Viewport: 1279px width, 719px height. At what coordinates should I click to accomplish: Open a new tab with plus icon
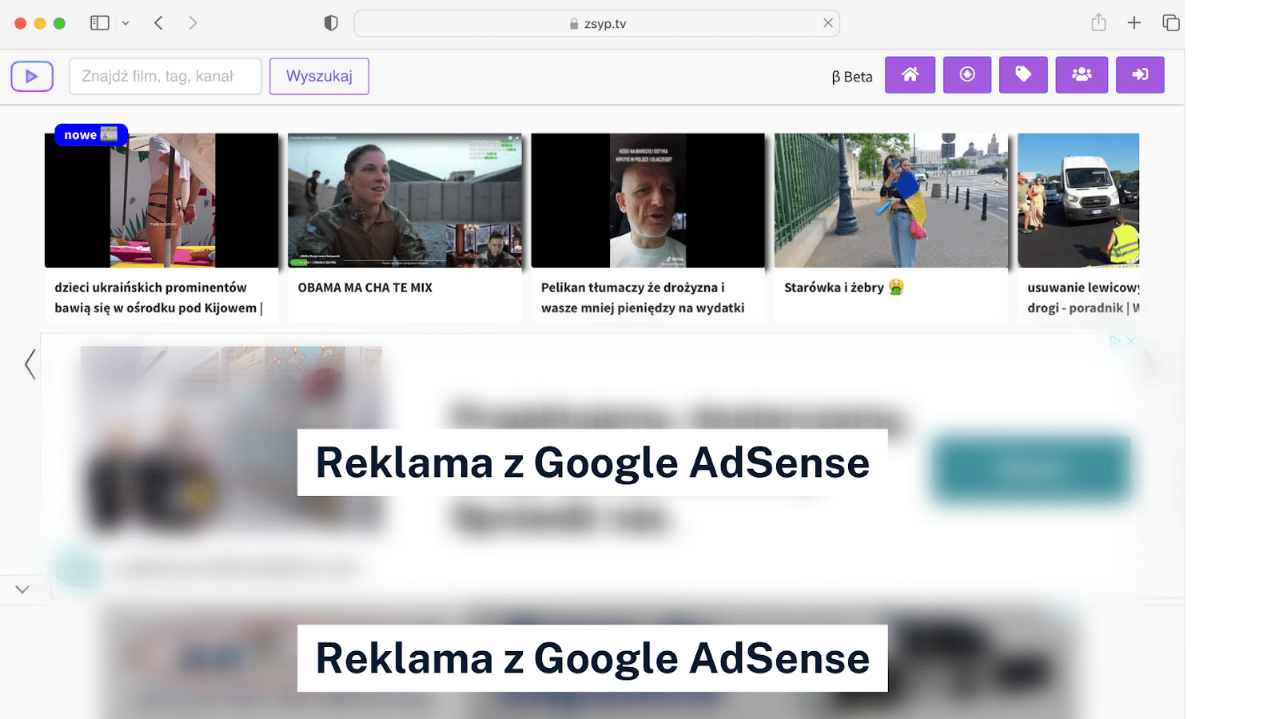1134,23
